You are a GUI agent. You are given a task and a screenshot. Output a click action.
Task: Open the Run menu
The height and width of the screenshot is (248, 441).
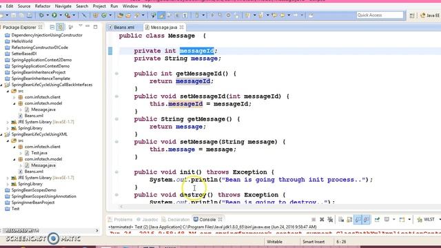pos(114,6)
